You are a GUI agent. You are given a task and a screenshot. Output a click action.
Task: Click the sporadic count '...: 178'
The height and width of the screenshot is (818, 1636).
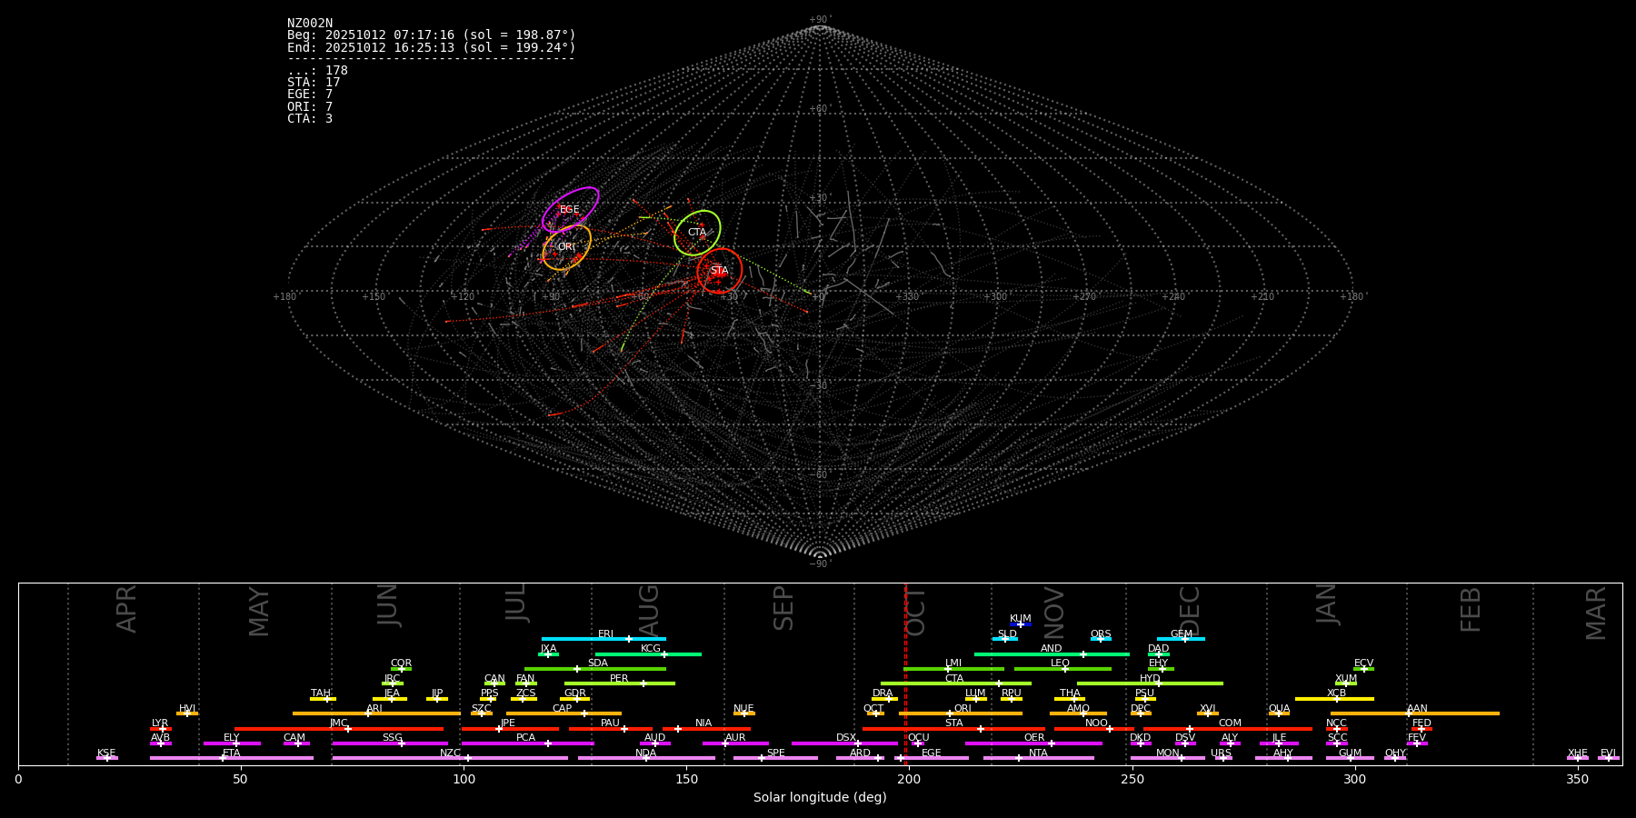pos(317,71)
